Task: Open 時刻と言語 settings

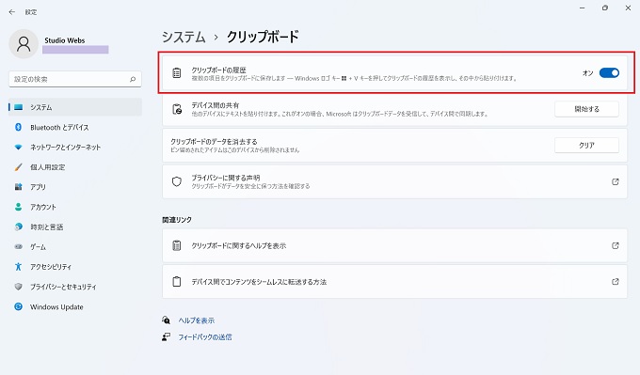Action: click(x=75, y=227)
